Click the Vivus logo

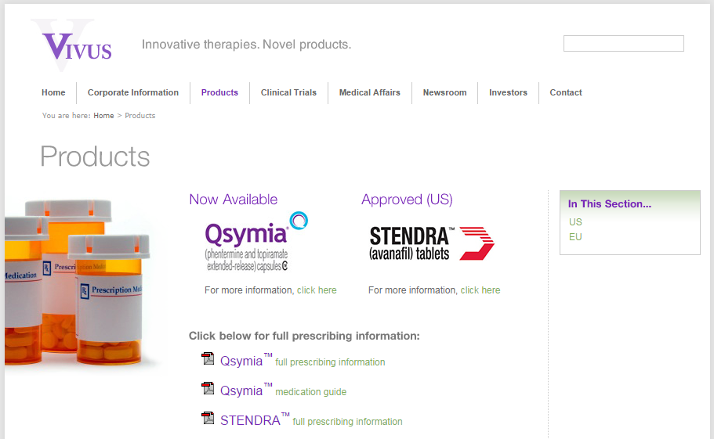coord(72,45)
